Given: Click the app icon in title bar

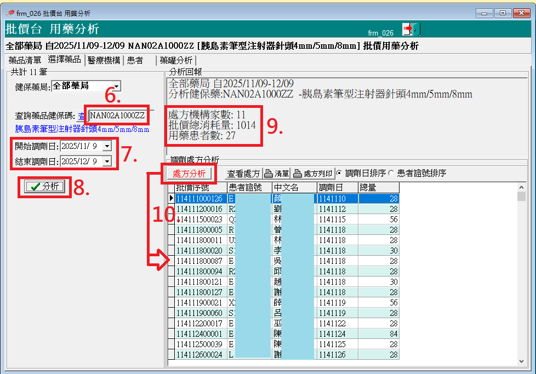Looking at the screenshot, I should click(9, 13).
